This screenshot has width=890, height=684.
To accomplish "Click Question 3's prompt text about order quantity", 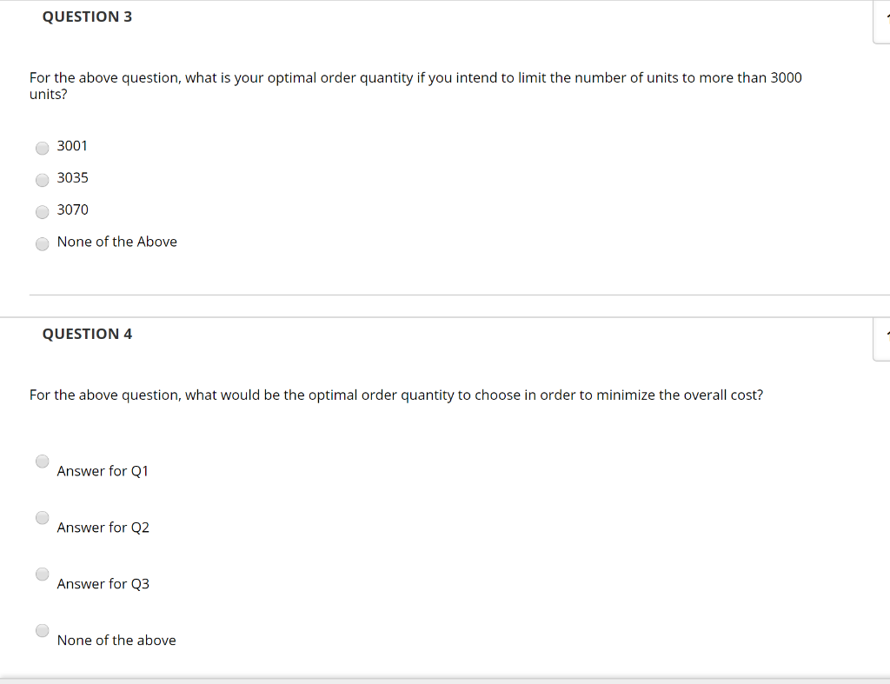I will point(415,85).
